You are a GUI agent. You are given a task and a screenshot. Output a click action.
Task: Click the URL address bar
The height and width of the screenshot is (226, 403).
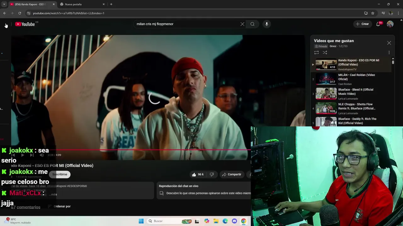(x=189, y=13)
